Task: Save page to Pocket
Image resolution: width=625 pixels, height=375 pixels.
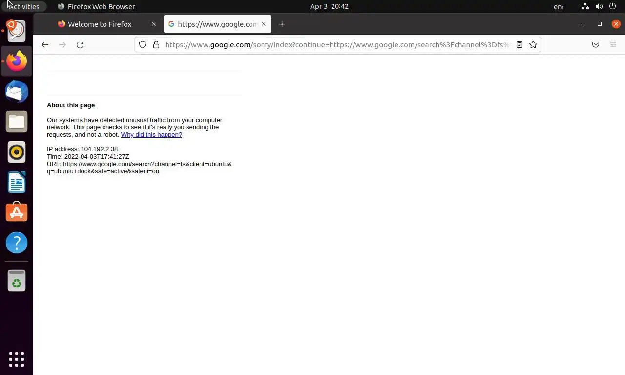Action: [596, 44]
